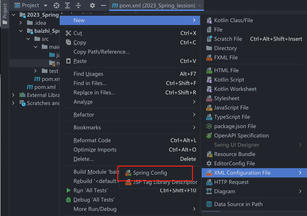
Task: Open Project panel settings gear
Action: coord(92,5)
